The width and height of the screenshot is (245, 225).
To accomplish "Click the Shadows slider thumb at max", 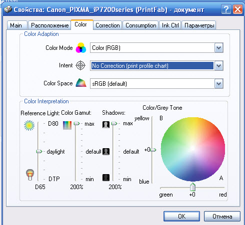I will coord(114,123).
